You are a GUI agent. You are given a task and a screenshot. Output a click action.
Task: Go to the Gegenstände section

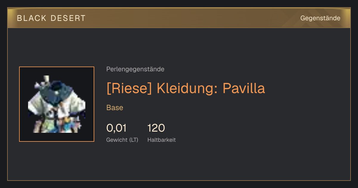tap(320, 18)
